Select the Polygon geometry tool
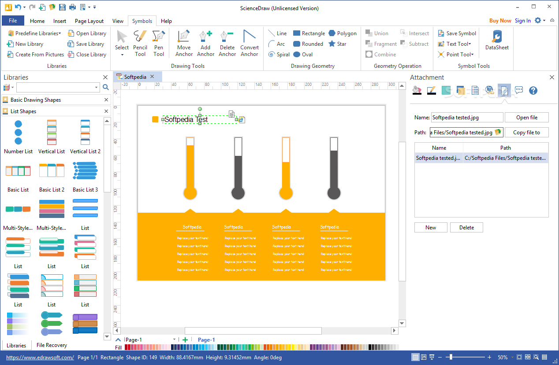The height and width of the screenshot is (365, 559). 343,33
